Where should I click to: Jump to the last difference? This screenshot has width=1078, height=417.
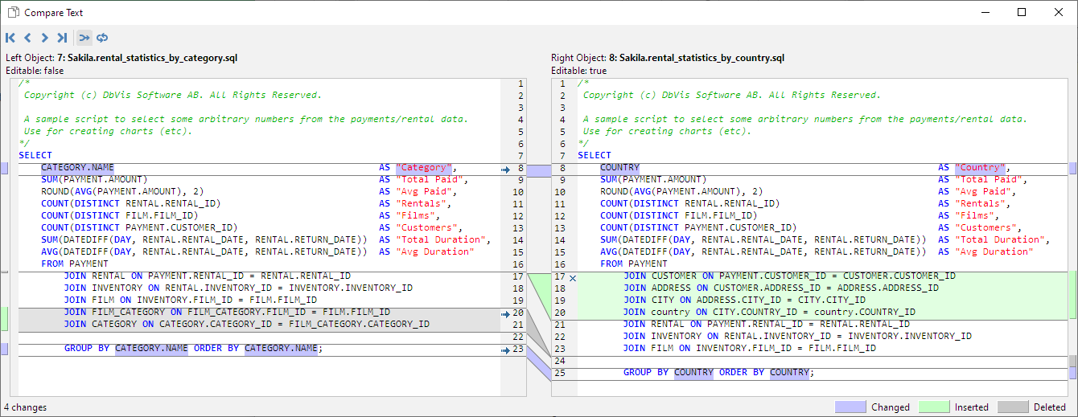coord(62,38)
